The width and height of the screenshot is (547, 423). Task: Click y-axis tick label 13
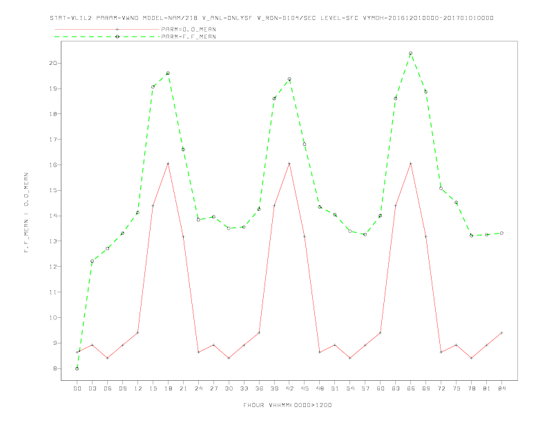[53, 241]
